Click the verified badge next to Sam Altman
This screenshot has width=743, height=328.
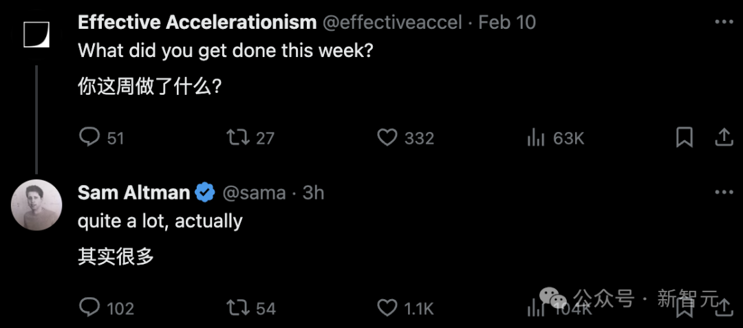(x=205, y=193)
